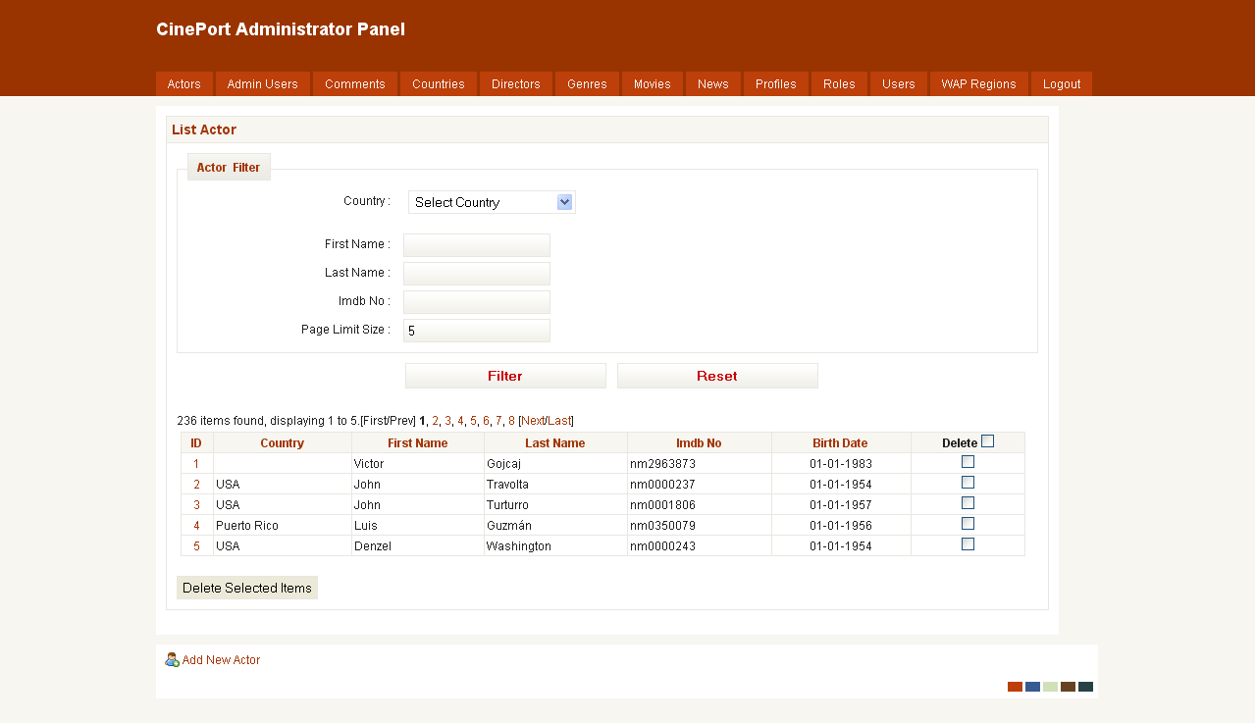Click the Add New Actor user icon
The width and height of the screenshot is (1256, 723).
coord(172,660)
